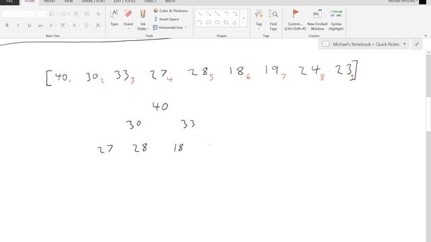Expand the Horizontal Line dropdown arrow
This screenshot has height=242, width=431.
coord(186,28)
